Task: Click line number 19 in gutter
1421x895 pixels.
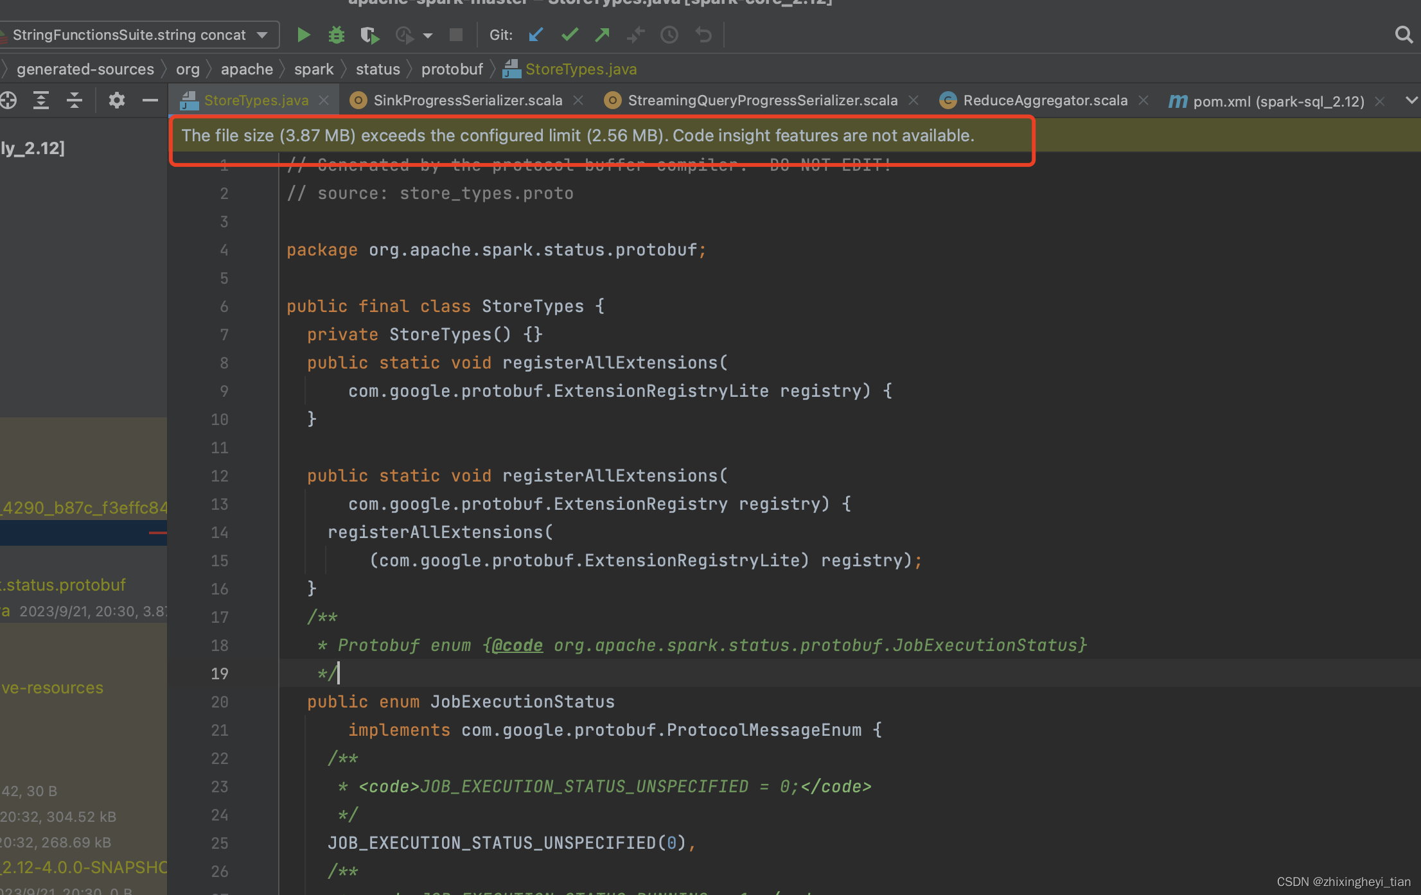Action: tap(220, 673)
